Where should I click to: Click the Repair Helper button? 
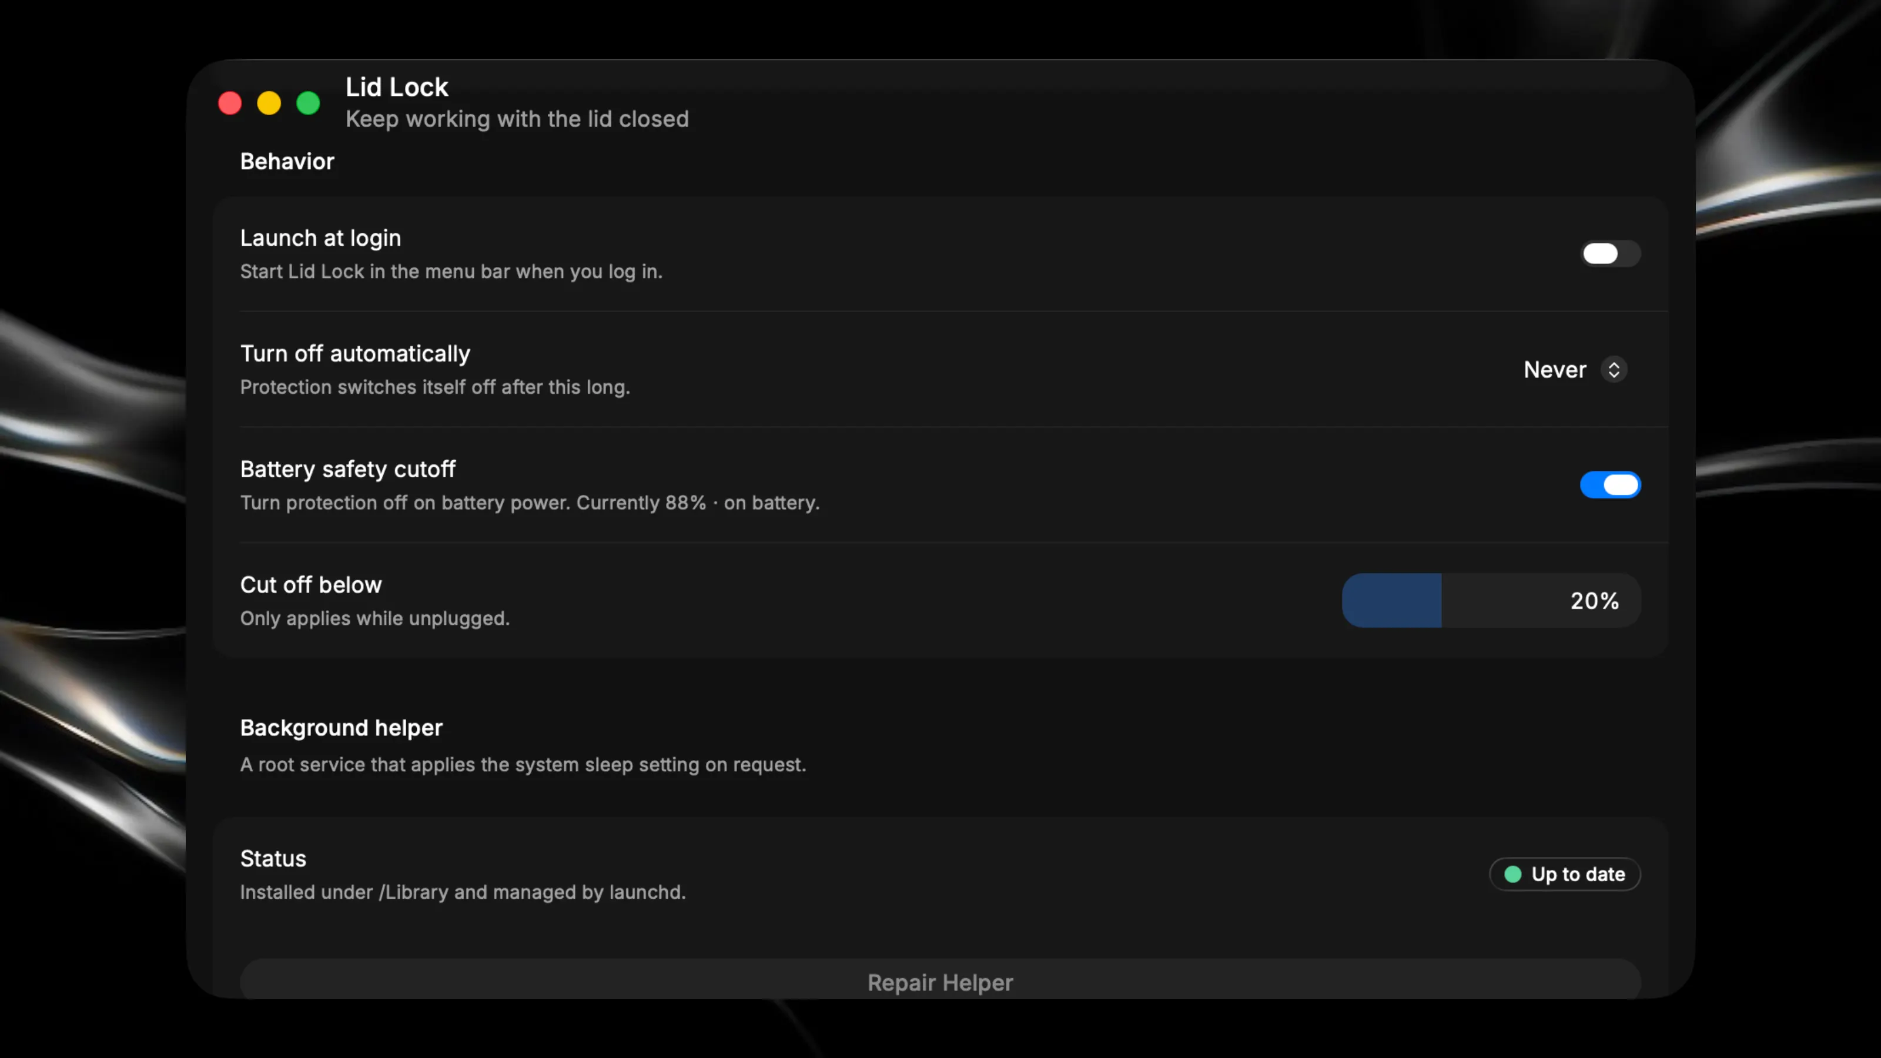click(940, 979)
